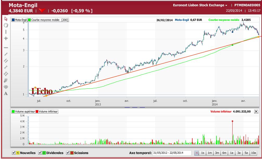Click the Axe temporel date range field
Screen dimensions: 262x159
(x=172, y=153)
